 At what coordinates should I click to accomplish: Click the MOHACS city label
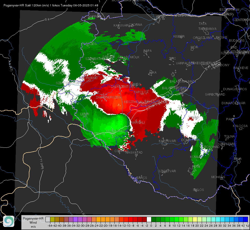click(x=218, y=177)
